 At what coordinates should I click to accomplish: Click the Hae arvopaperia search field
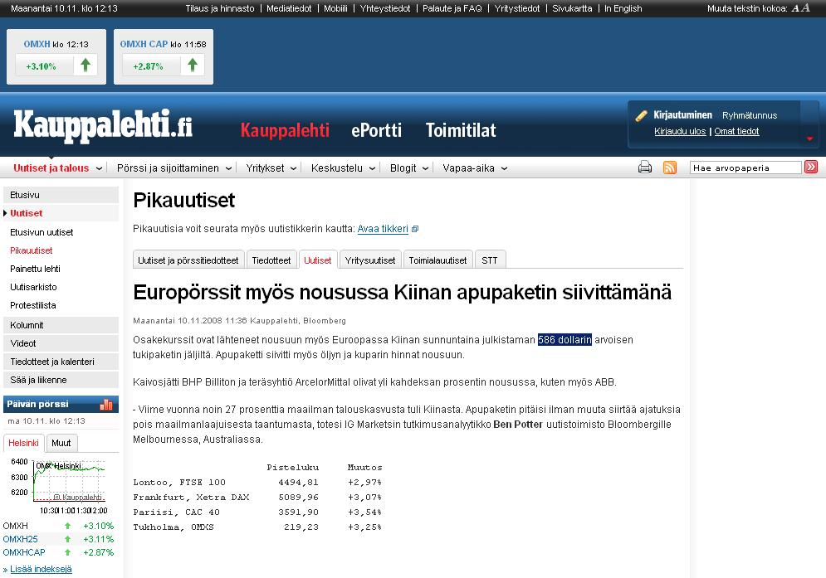point(745,168)
